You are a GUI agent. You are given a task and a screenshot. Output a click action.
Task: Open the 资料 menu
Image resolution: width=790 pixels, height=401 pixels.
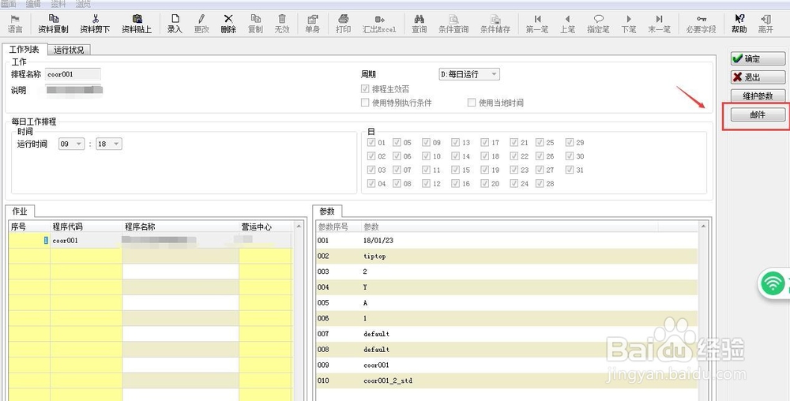(x=58, y=4)
